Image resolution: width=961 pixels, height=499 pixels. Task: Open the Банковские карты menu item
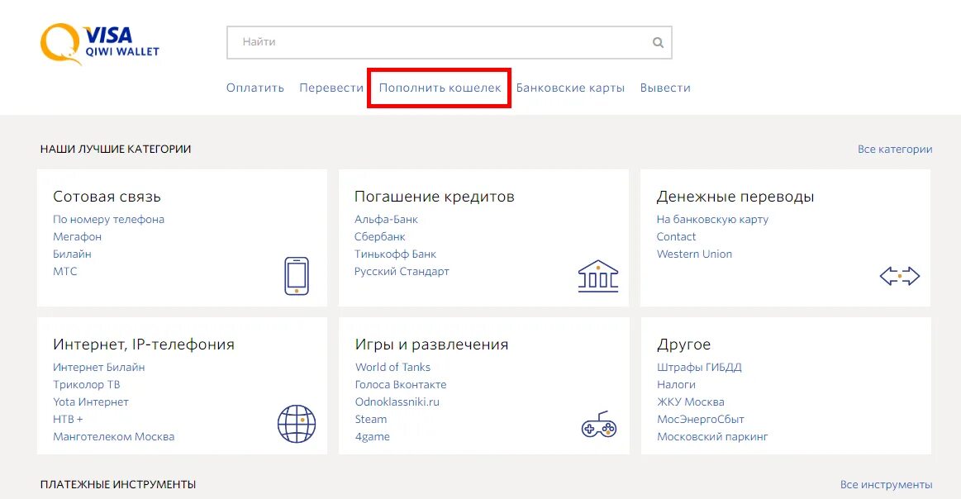(570, 88)
